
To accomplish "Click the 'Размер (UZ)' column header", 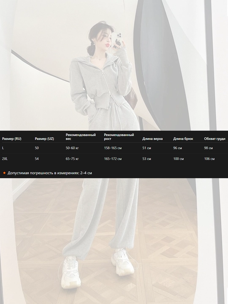I will coord(44,138).
